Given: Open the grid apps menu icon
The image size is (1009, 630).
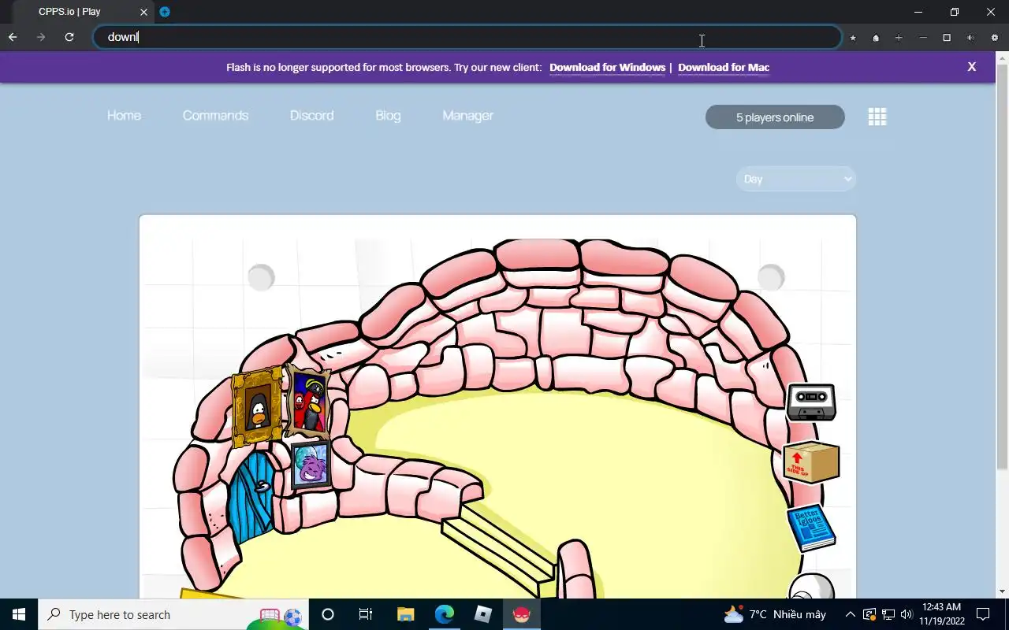Looking at the screenshot, I should (x=877, y=117).
